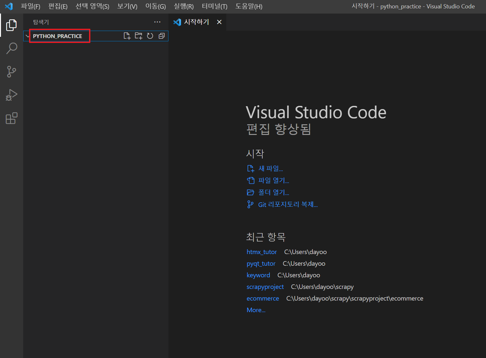The width and height of the screenshot is (486, 358).
Task: Refresh the explorer with the refresh icon
Action: coord(150,36)
